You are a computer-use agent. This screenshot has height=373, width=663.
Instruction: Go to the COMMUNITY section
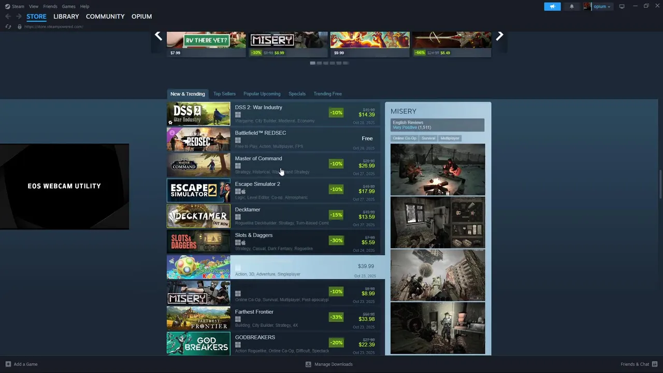pyautogui.click(x=105, y=17)
